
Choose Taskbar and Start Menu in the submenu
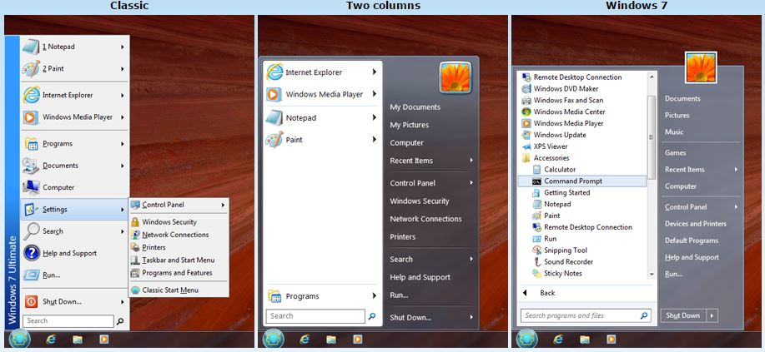click(x=178, y=260)
